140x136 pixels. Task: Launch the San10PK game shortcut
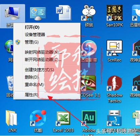[x=114, y=13]
